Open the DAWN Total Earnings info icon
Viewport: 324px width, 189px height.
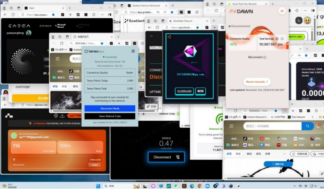[277, 39]
